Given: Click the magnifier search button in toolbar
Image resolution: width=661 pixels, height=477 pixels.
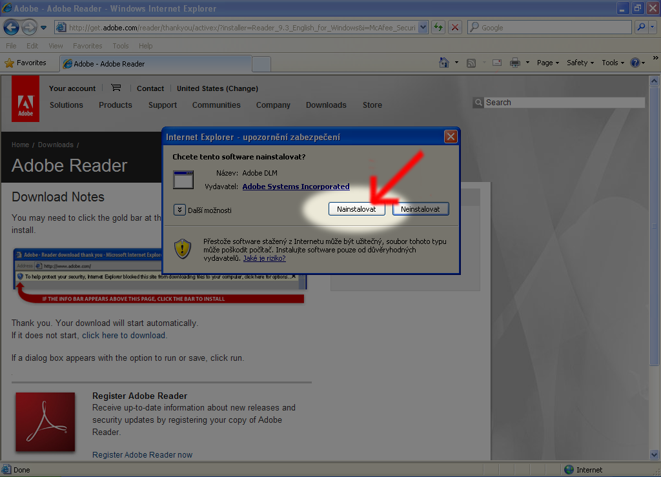Looking at the screenshot, I should (x=641, y=28).
